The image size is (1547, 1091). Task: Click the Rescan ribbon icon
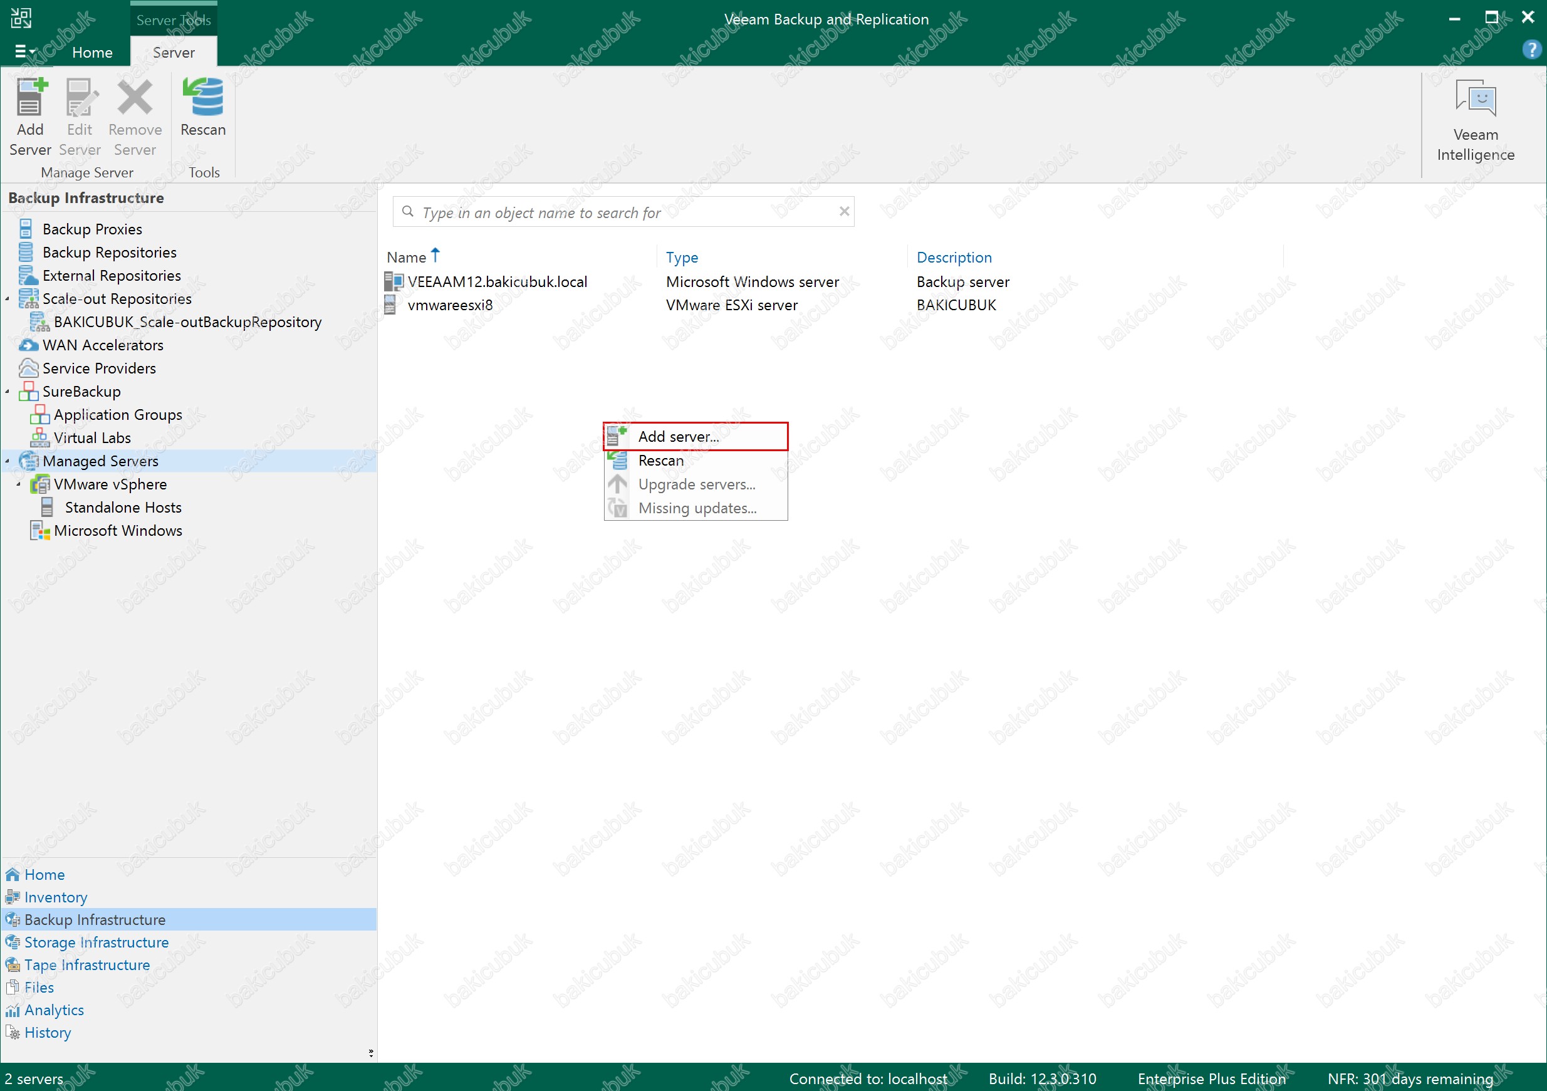[x=203, y=97]
